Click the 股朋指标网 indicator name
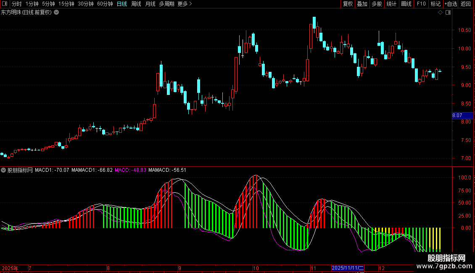The image size is (475, 273). click(x=20, y=170)
